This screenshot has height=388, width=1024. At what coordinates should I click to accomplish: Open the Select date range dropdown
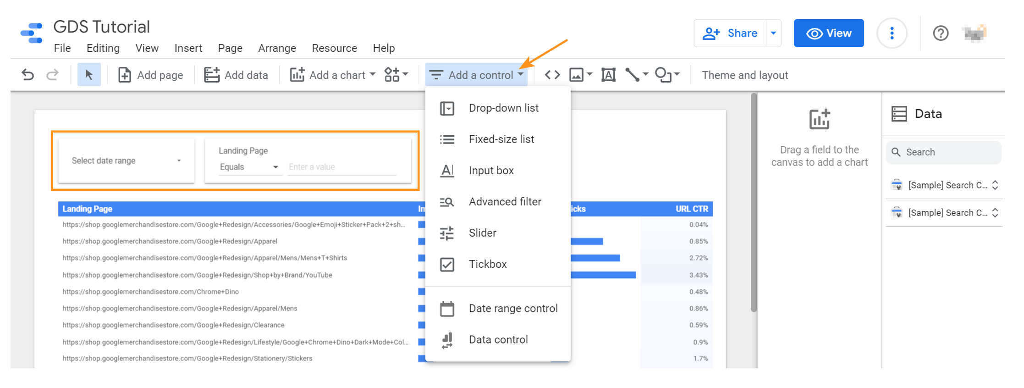pos(126,161)
